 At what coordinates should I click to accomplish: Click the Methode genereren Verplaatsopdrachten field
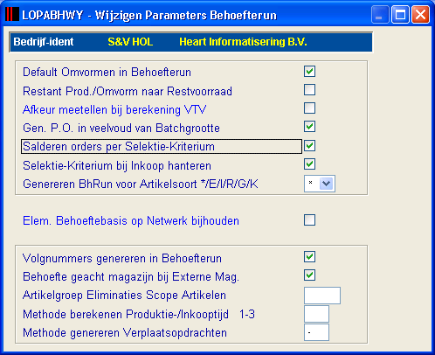point(316,332)
